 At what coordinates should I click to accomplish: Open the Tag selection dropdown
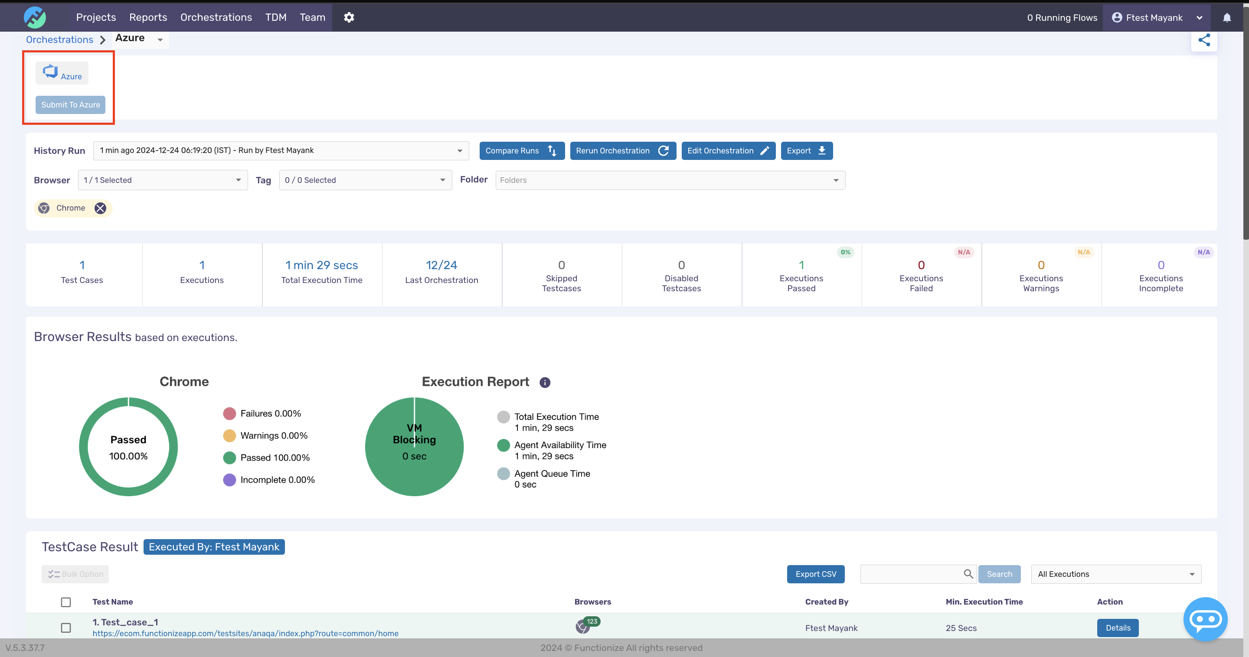pos(366,180)
